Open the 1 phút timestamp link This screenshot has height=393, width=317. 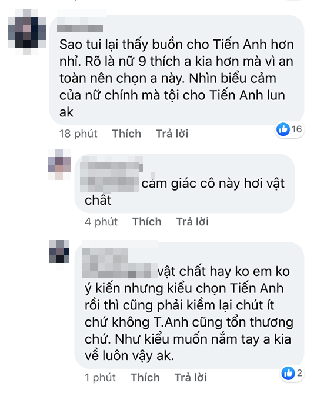(100, 378)
